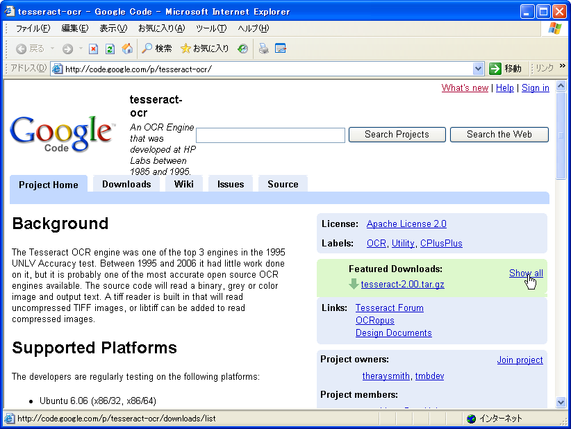Click the IE icon in the title bar
Viewport: 571px width, 429px height.
10,11
